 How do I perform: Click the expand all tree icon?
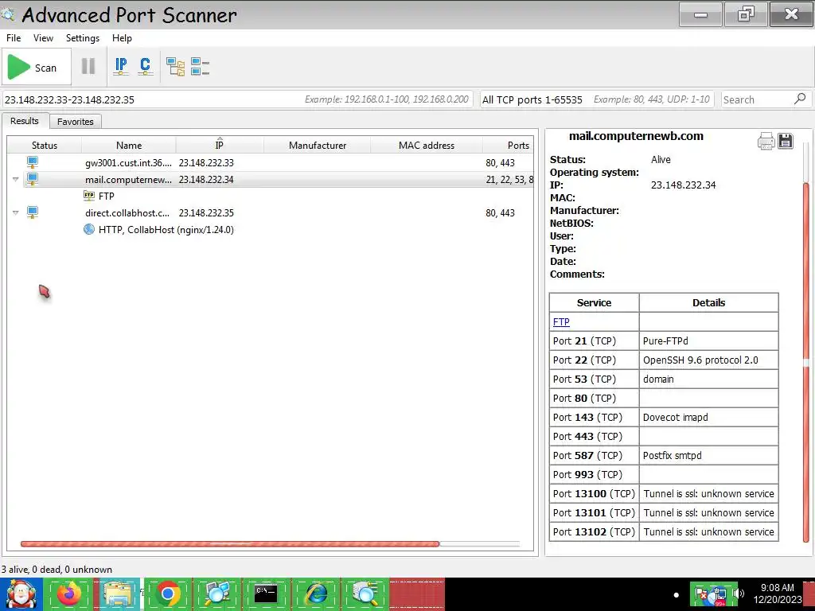[175, 67]
